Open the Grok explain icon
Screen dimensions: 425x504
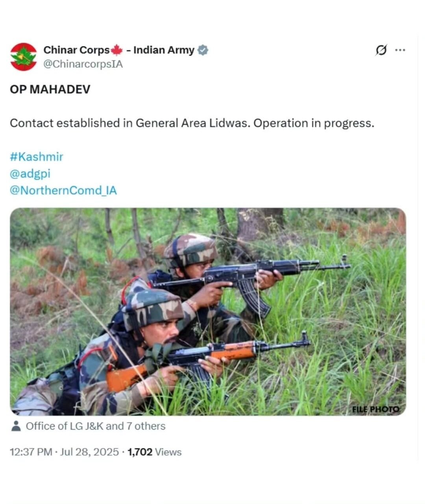coord(381,50)
